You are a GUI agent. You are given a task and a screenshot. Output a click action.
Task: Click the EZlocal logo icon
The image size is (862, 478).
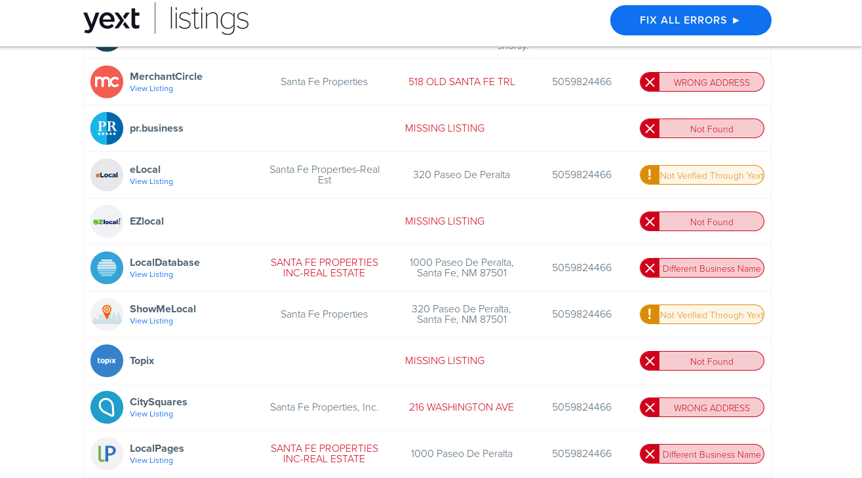pos(107,221)
